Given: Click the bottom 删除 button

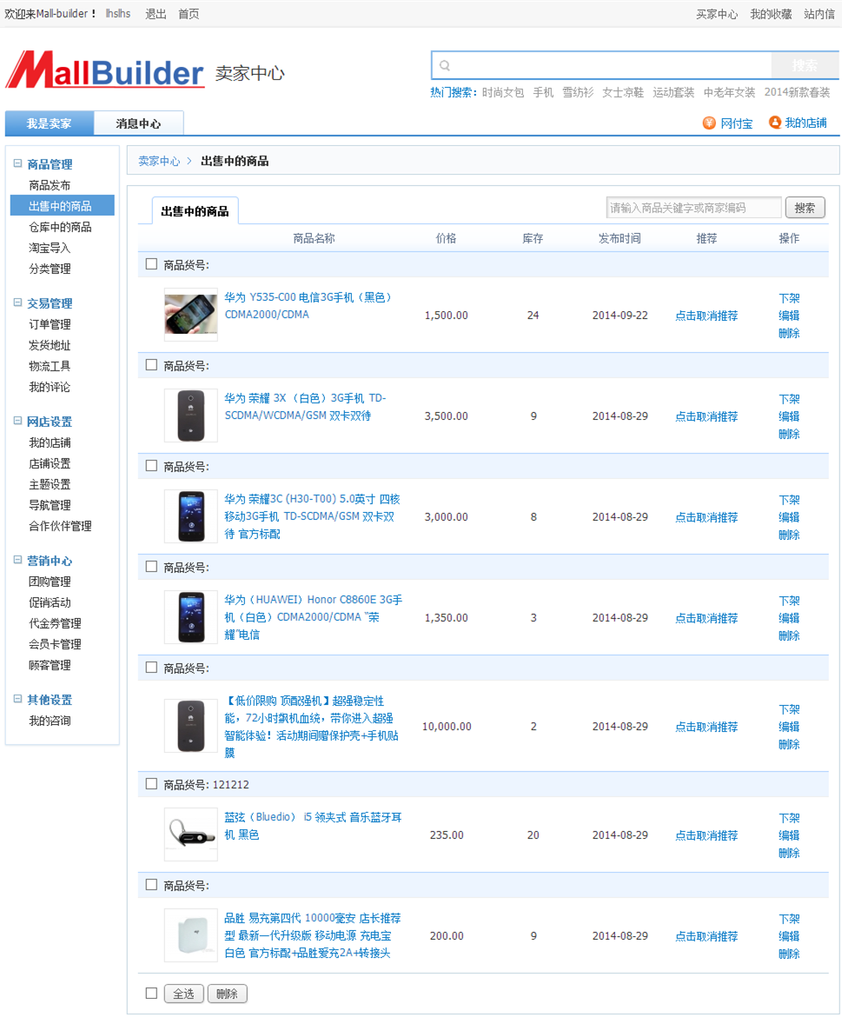Looking at the screenshot, I should pos(227,994).
